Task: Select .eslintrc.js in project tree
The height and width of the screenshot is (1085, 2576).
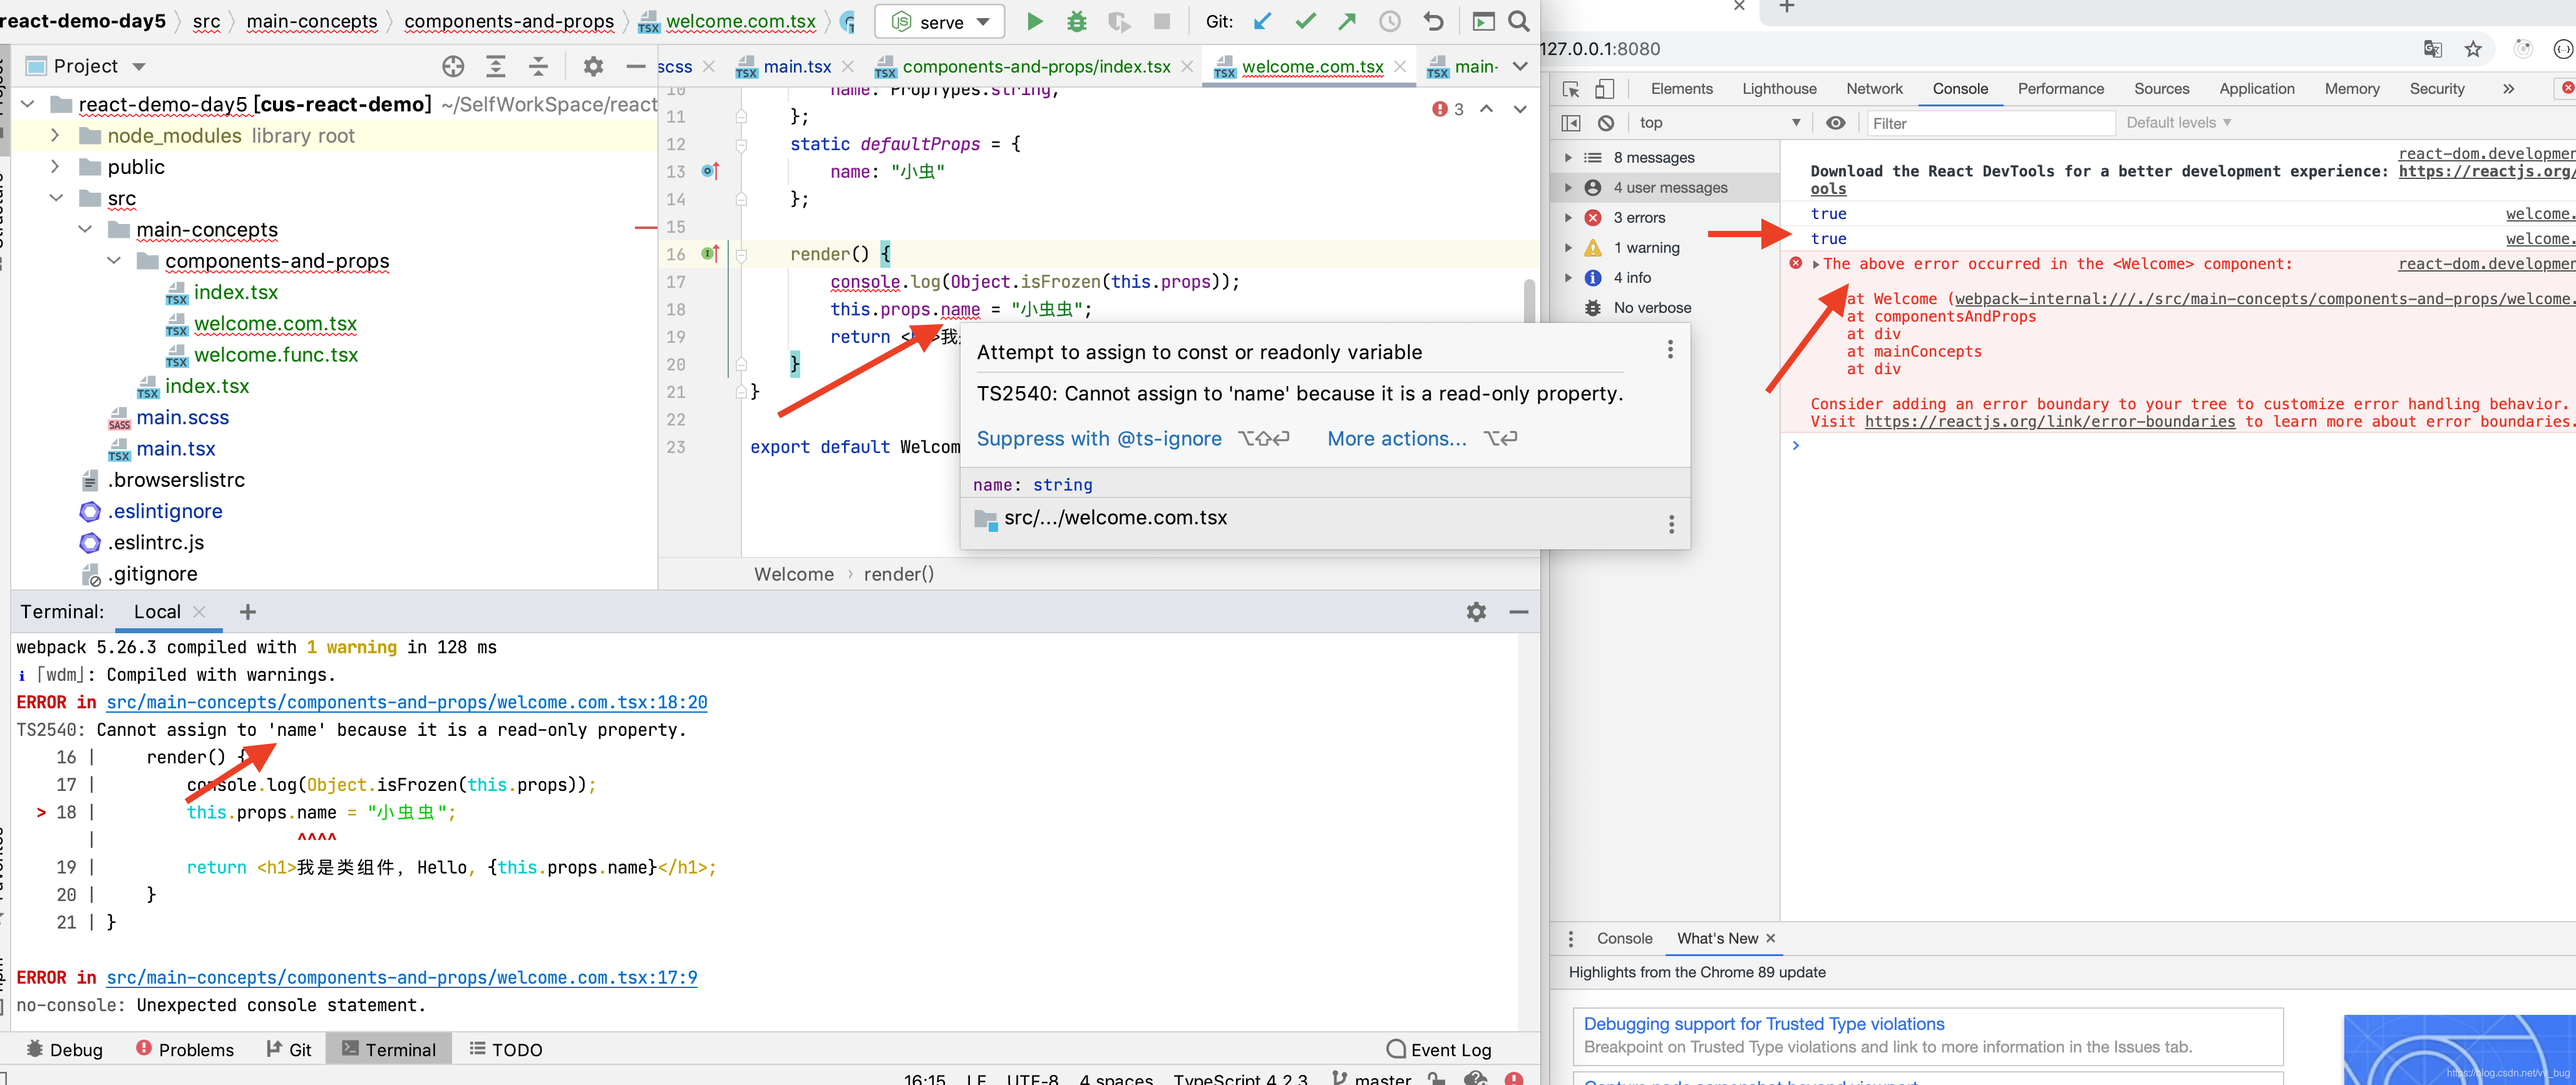Action: (155, 542)
